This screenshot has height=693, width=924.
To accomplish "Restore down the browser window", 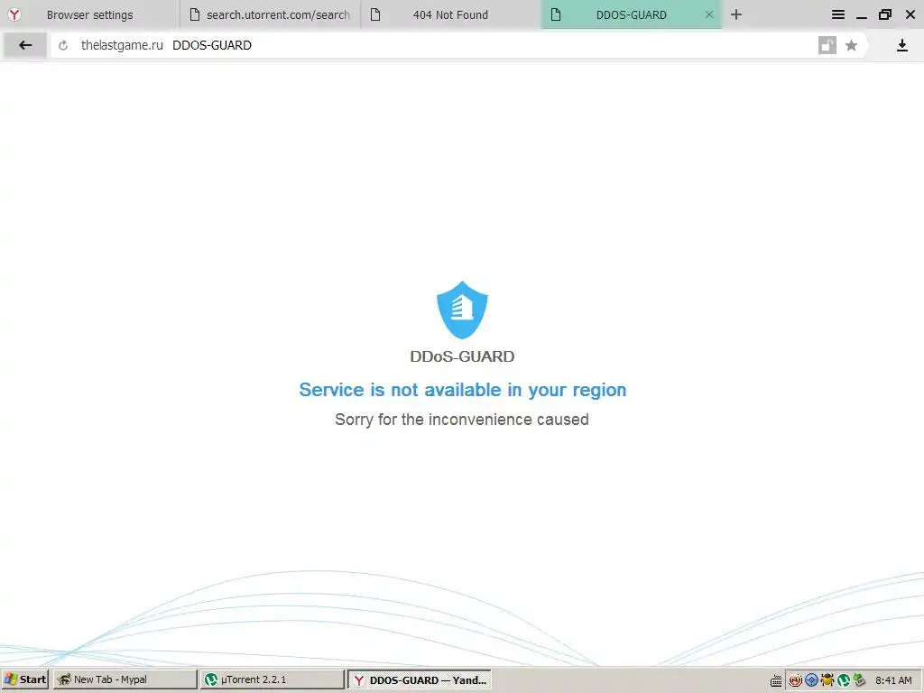I will [885, 14].
